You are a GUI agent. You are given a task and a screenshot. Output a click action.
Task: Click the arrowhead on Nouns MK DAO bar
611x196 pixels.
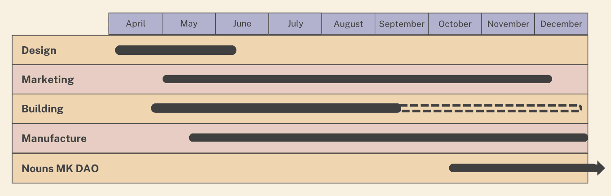(x=600, y=168)
